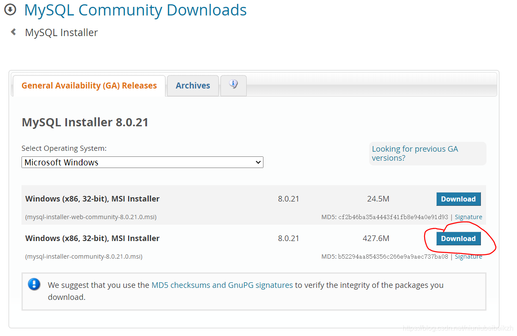Download the 24.5M web community installer
The image size is (517, 336).
click(x=459, y=199)
